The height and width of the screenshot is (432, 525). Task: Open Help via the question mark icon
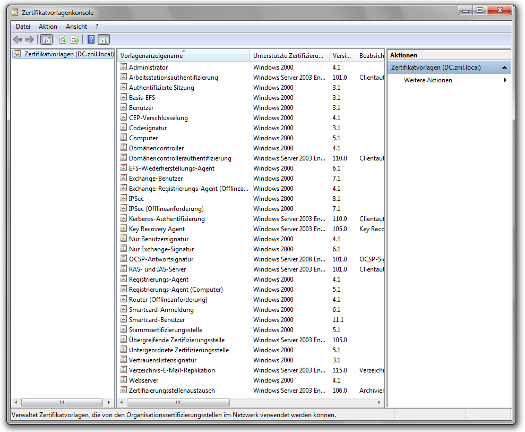[91, 39]
